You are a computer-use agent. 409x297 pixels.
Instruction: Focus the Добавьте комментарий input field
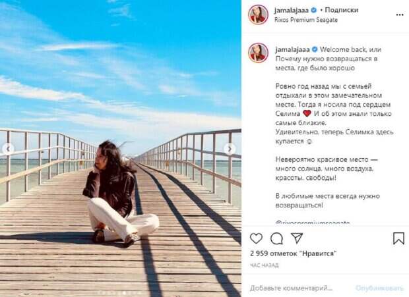pos(291,288)
